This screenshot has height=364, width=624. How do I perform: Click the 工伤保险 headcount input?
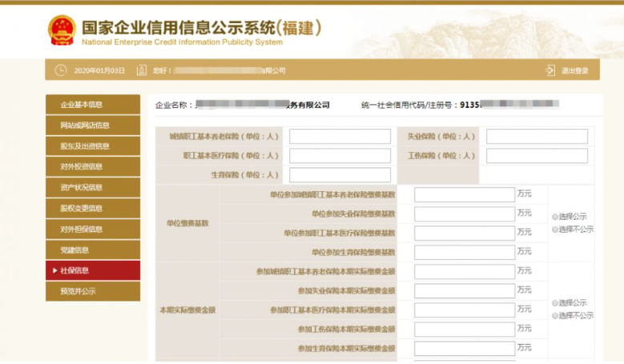(537, 156)
